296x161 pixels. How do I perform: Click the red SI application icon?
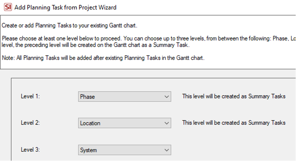[x=8, y=8]
